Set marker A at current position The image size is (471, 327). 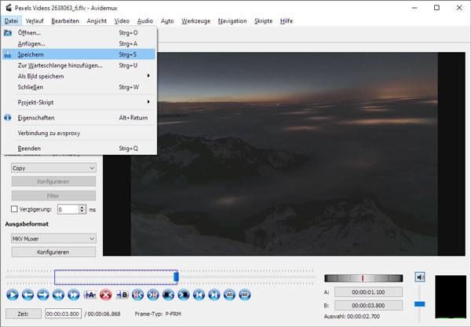(x=90, y=294)
